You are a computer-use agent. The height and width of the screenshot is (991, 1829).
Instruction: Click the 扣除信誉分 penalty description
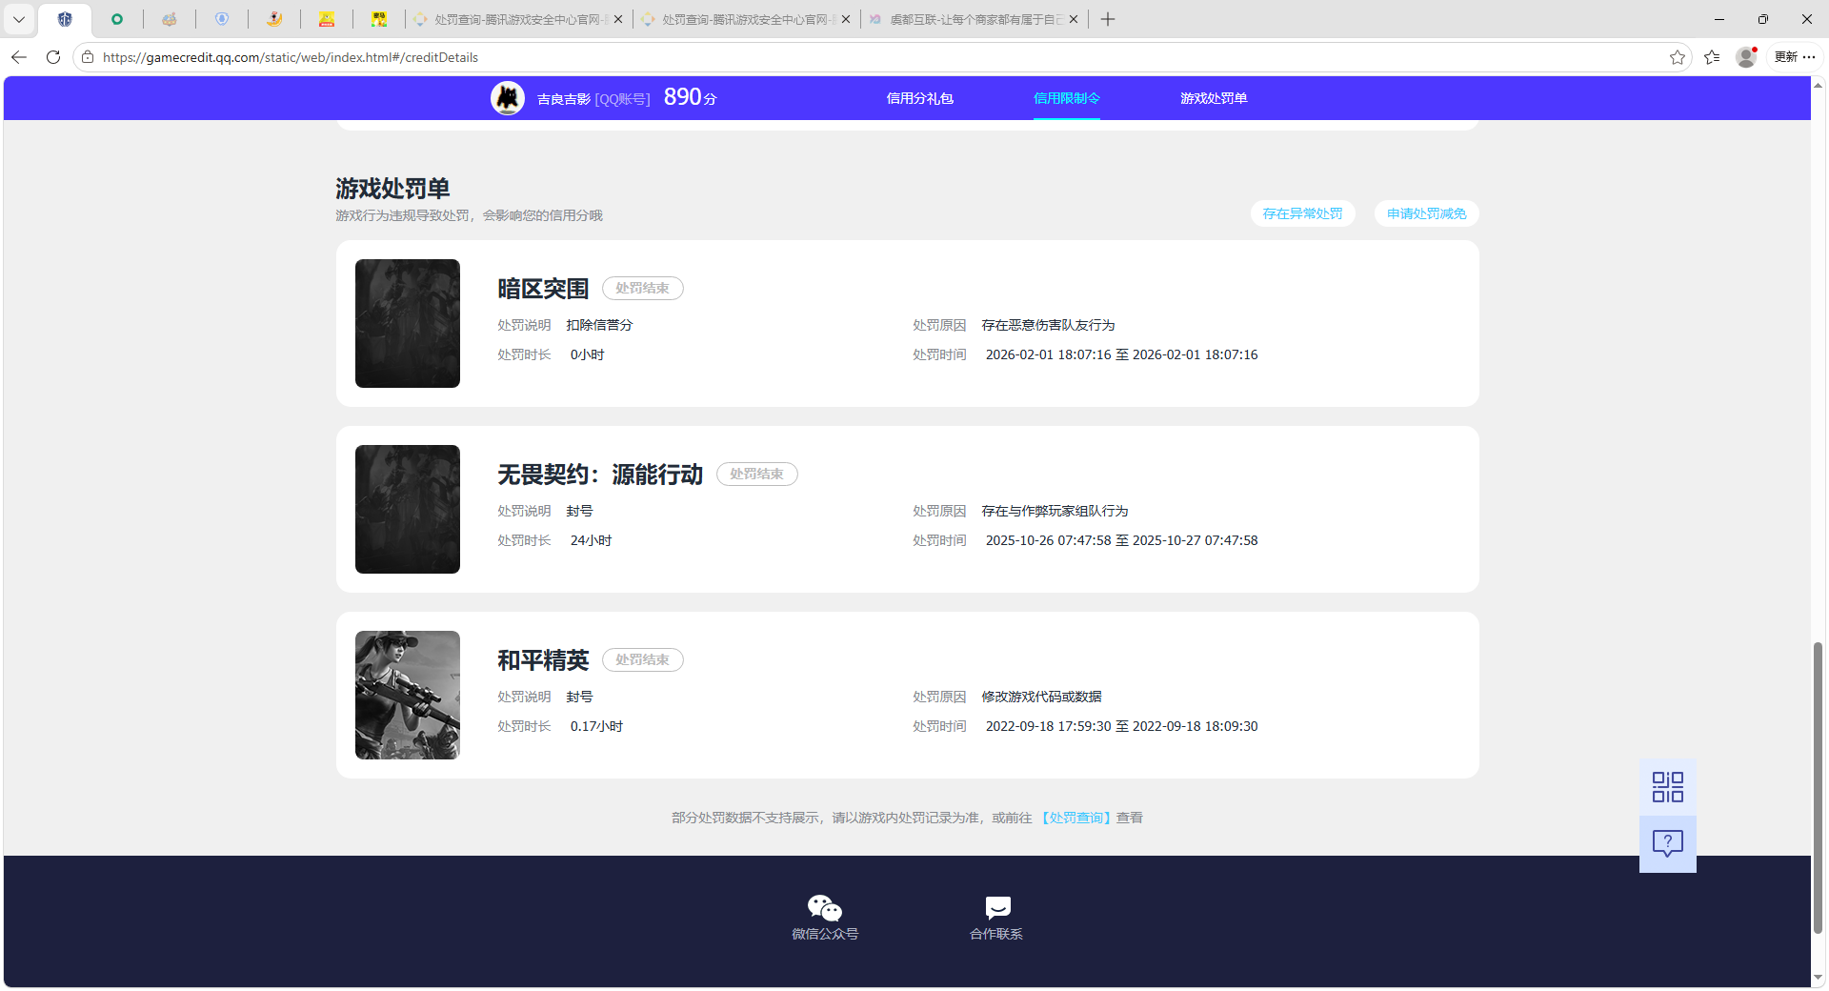coord(599,325)
